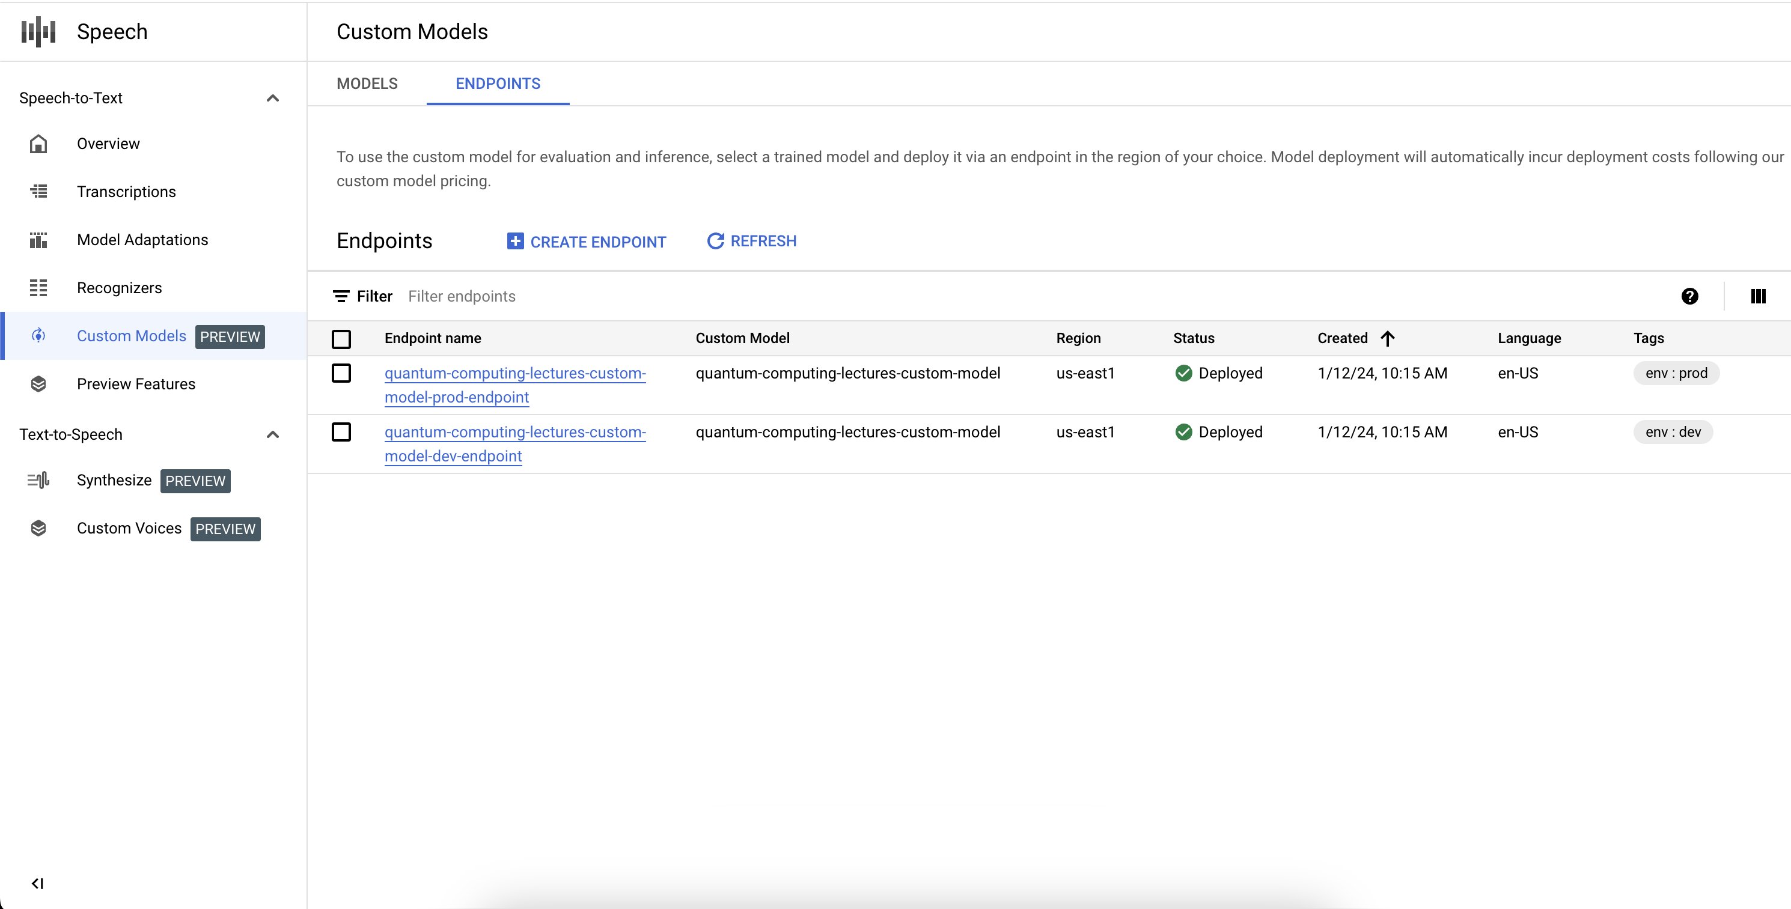This screenshot has width=1791, height=909.
Task: Click the REFRESH button
Action: coord(751,240)
